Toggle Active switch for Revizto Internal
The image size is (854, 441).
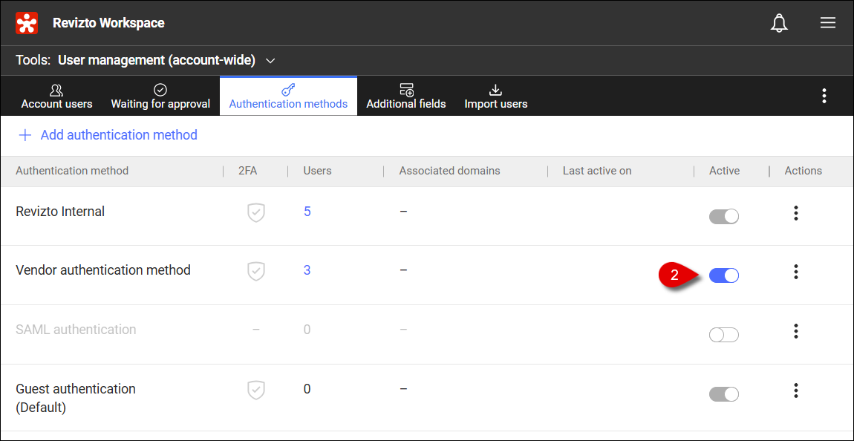pos(724,216)
